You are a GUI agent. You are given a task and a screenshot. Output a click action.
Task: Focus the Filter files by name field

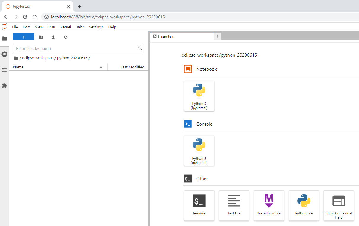click(x=79, y=49)
